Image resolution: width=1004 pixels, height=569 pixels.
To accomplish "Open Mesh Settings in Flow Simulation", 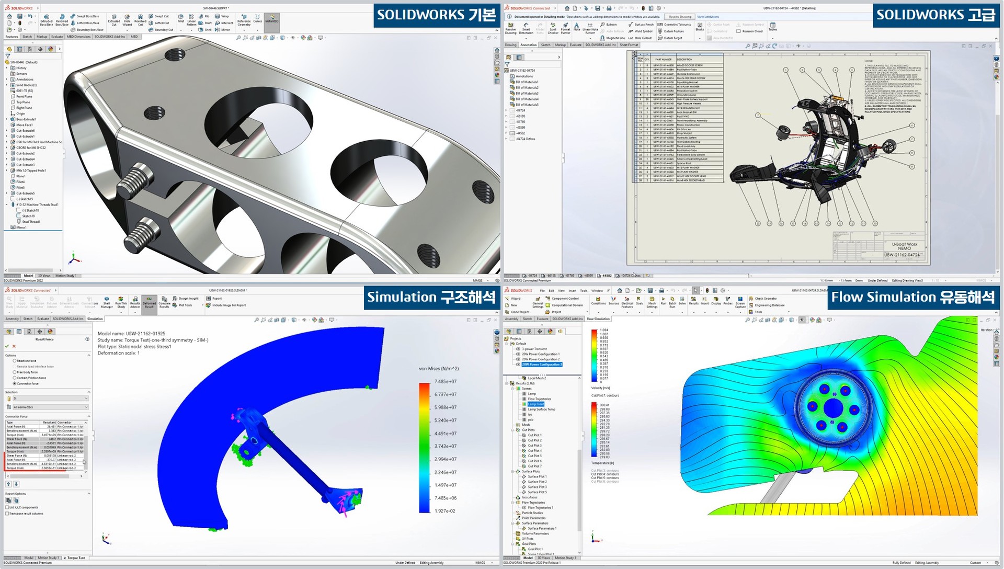I will [x=652, y=302].
